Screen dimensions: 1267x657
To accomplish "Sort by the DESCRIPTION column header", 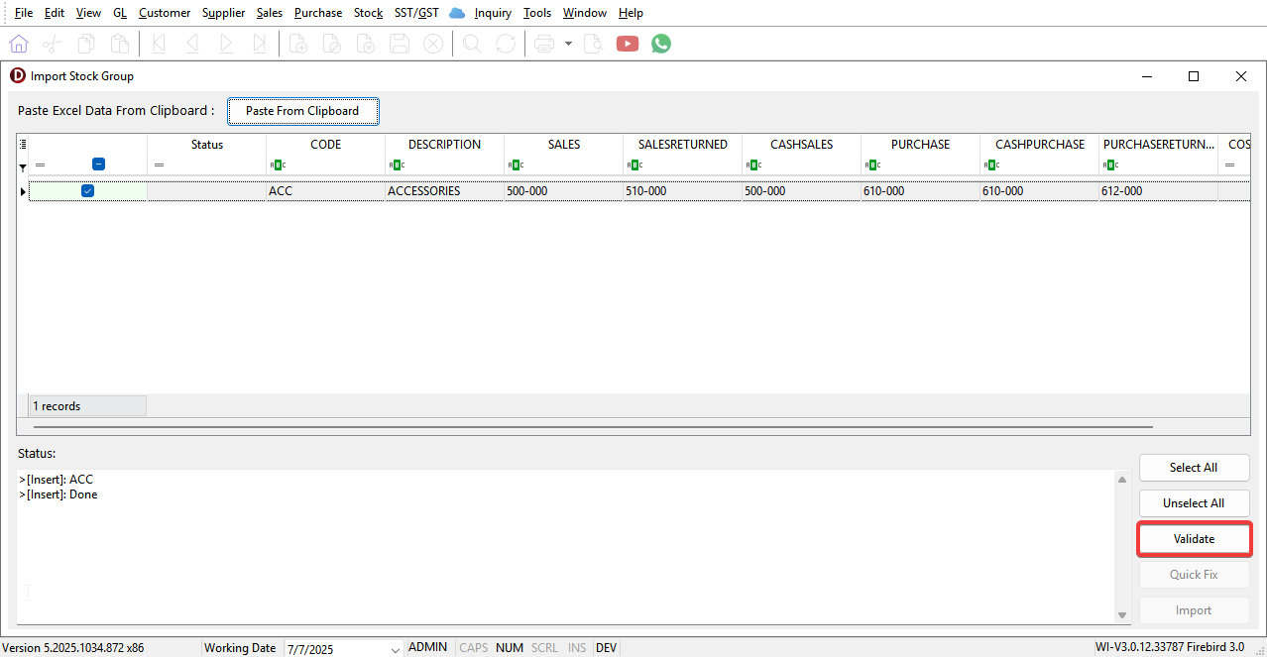I will tap(444, 145).
